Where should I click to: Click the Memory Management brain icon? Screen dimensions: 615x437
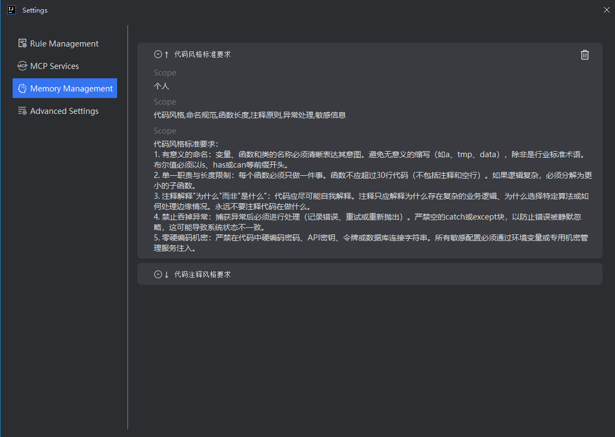pyautogui.click(x=22, y=88)
